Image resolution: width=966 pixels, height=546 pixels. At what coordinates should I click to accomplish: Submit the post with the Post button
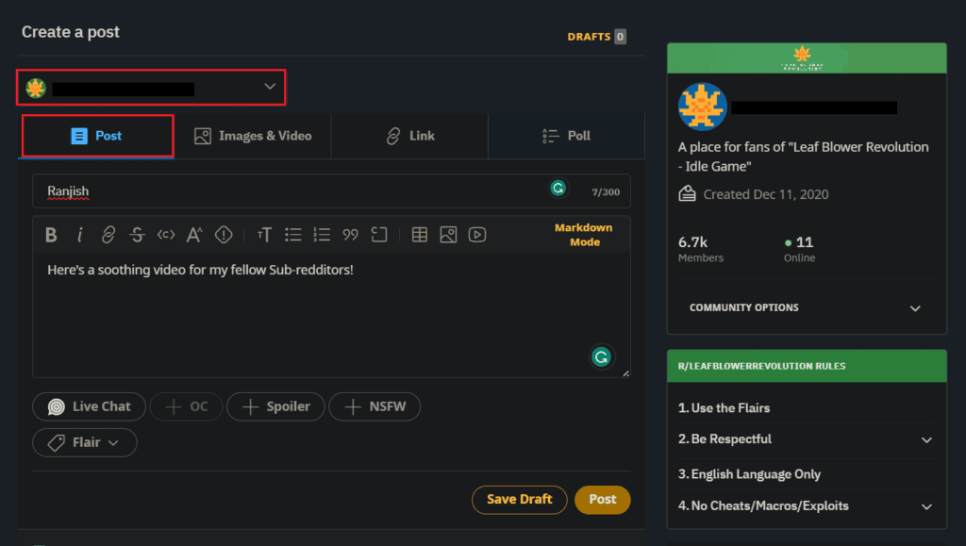pyautogui.click(x=602, y=500)
